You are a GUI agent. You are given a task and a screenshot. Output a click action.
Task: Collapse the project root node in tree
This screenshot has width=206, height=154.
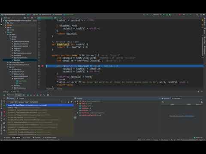(4, 21)
